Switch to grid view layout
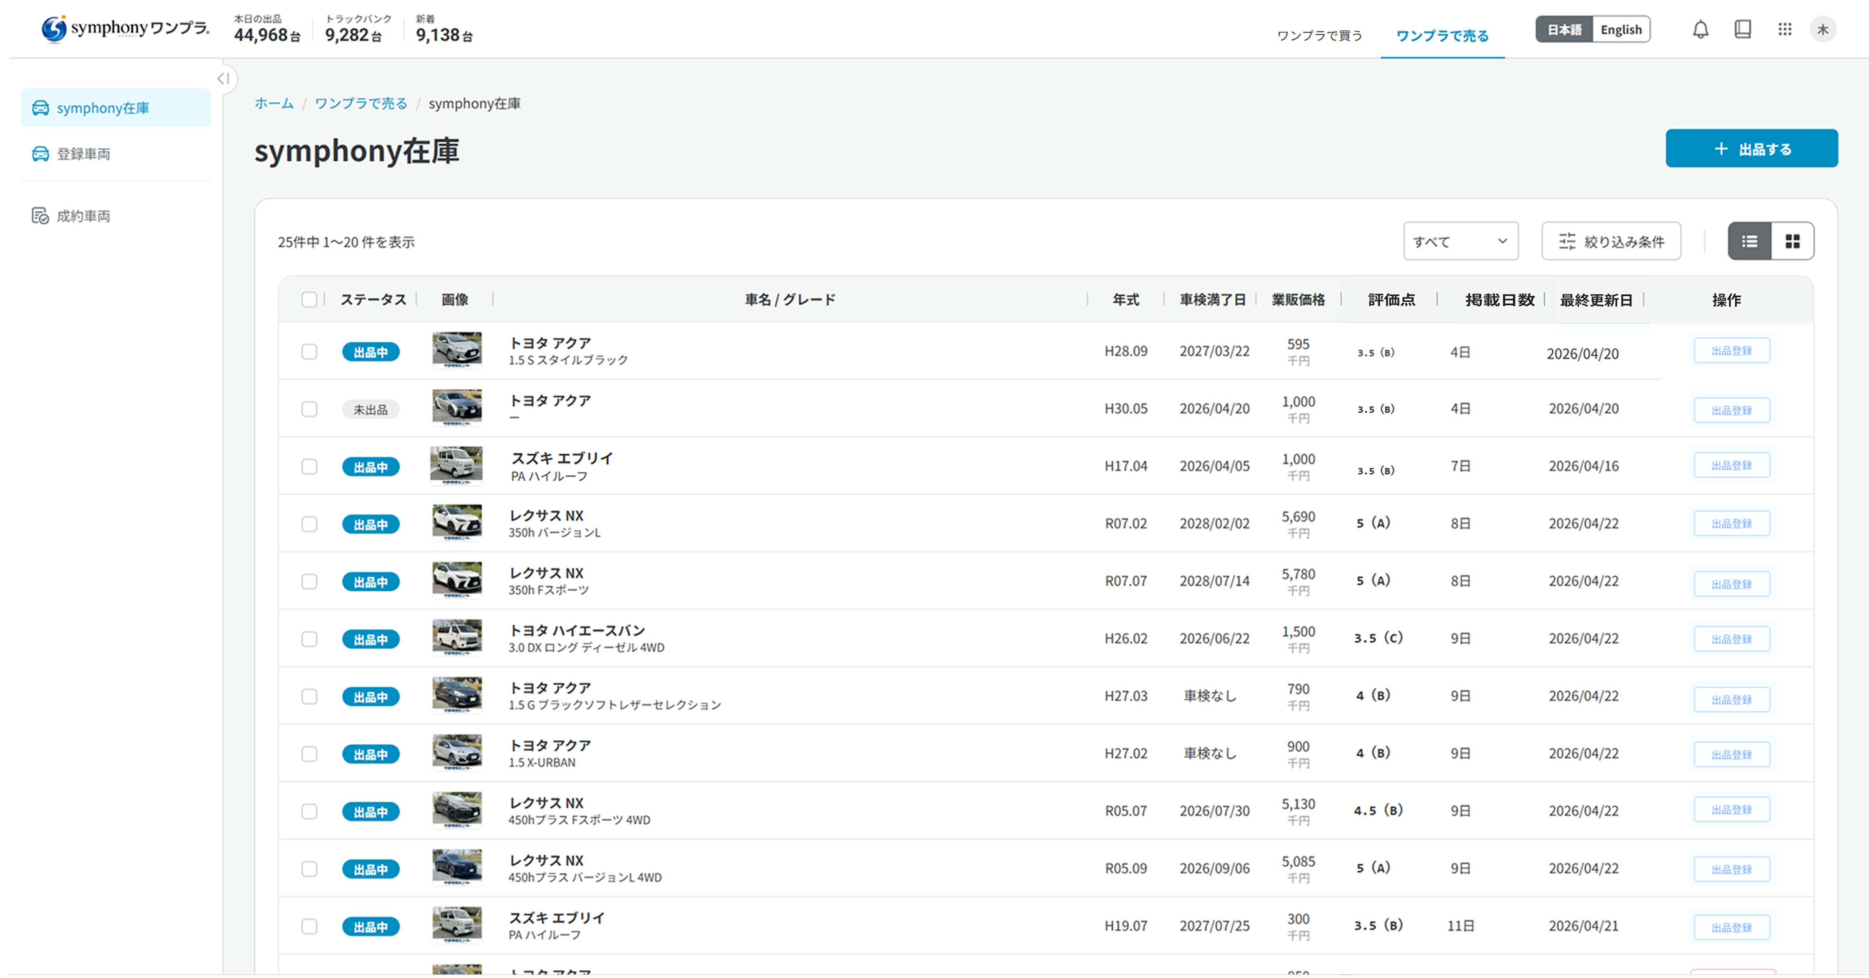This screenshot has height=978, width=1869. [1793, 241]
